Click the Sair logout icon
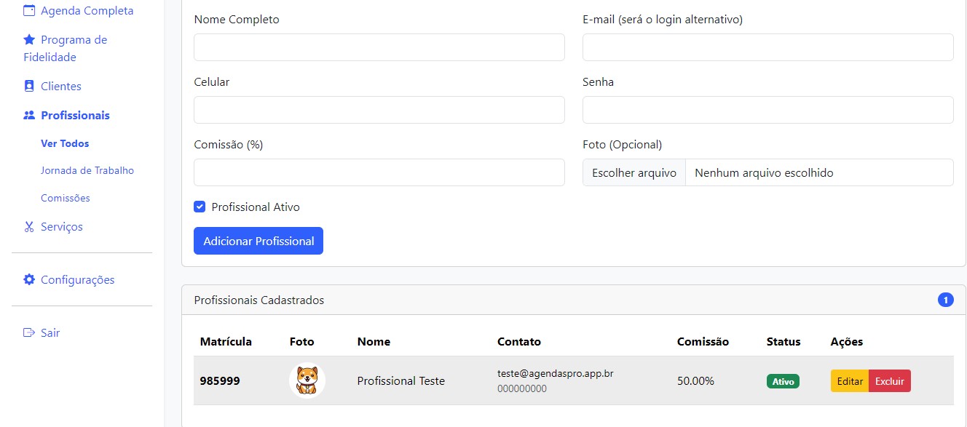Viewport: 967px width, 427px height. point(28,332)
